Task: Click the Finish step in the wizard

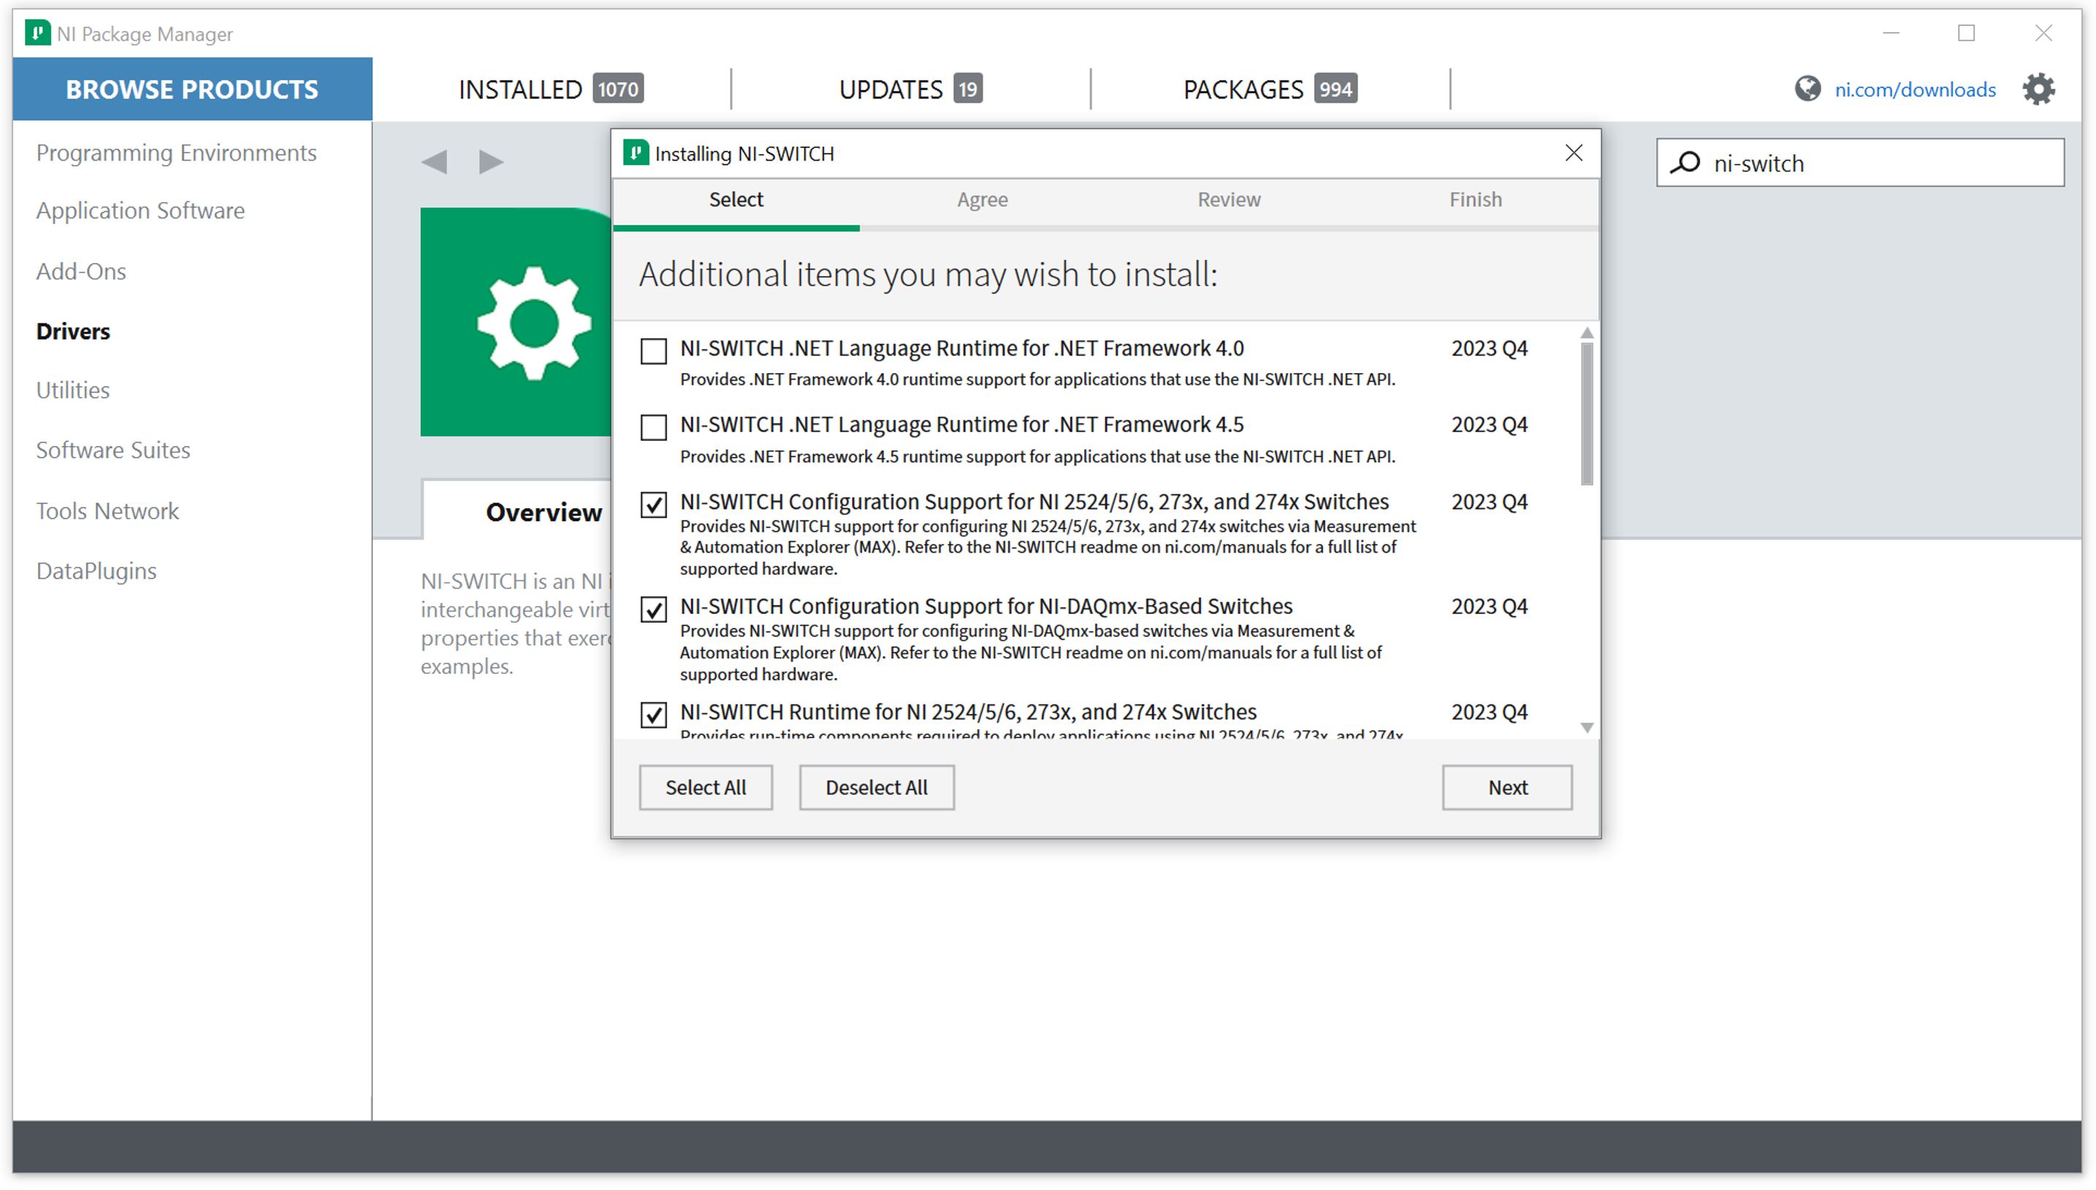Action: tap(1475, 199)
